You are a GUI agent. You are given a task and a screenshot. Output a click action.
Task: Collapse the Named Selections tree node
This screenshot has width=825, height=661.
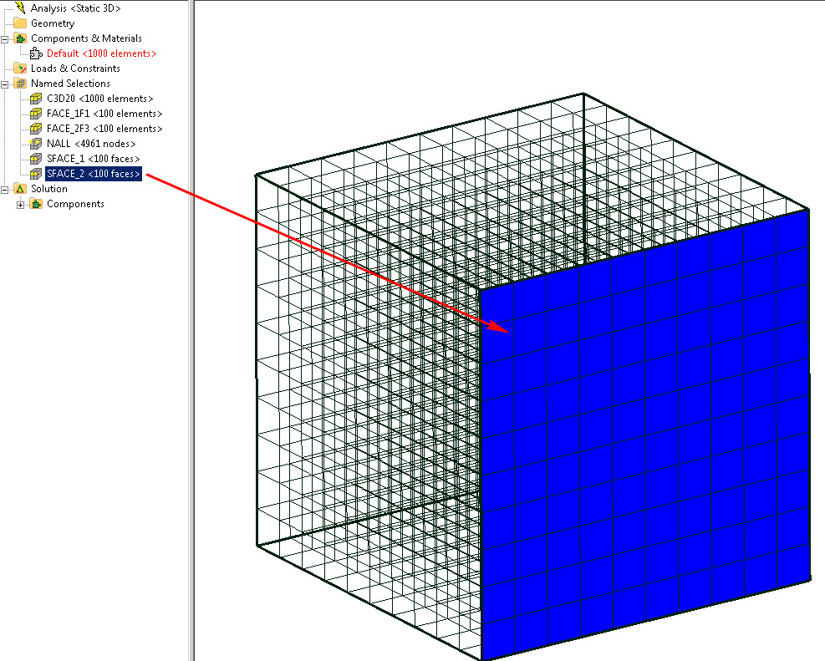click(x=5, y=84)
